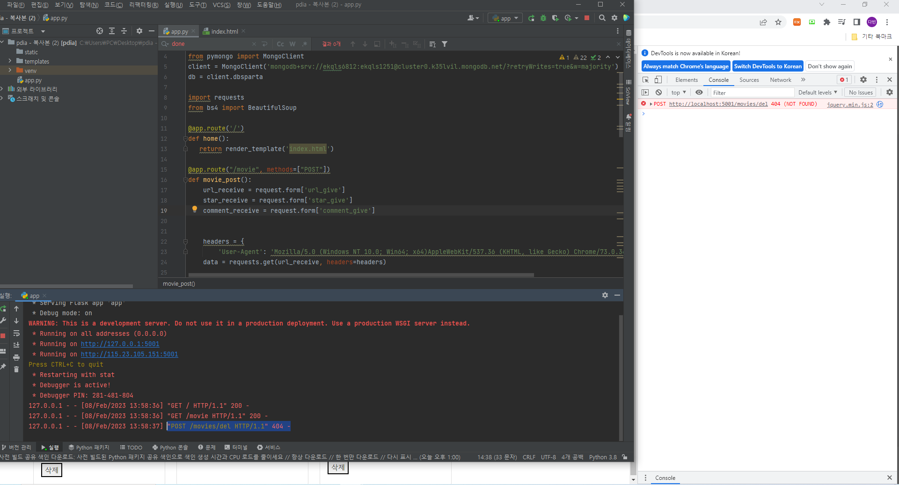The width and height of the screenshot is (899, 485).
Task: Bookmark this page star icon in Chrome
Action: point(778,22)
